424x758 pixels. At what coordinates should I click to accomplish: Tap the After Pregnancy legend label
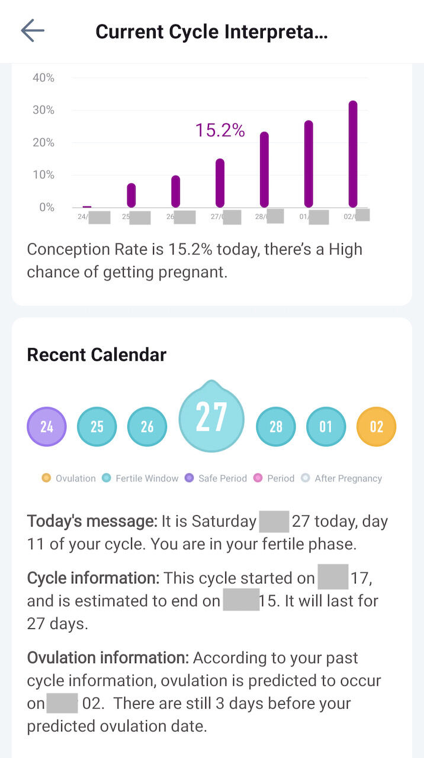tap(348, 478)
